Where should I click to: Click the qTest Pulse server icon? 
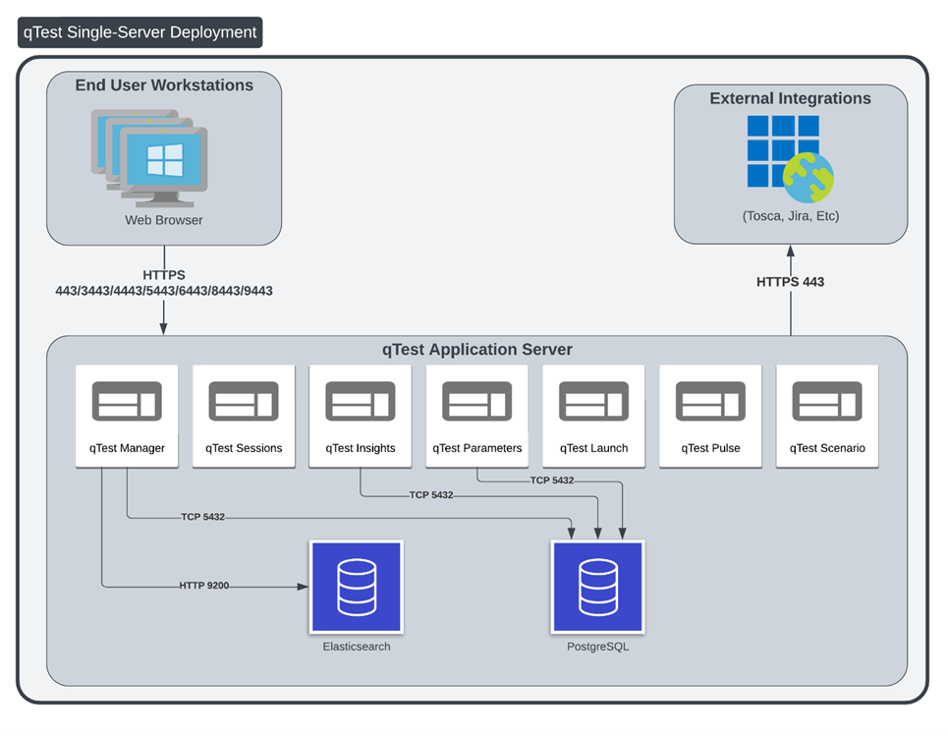[x=710, y=401]
